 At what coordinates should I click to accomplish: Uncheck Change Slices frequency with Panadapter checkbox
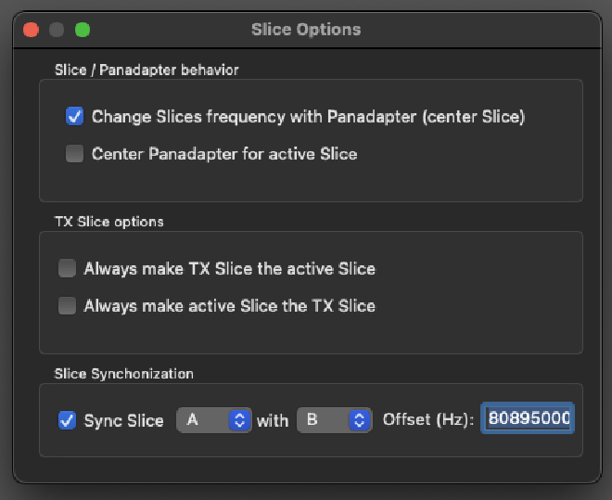[x=75, y=117]
